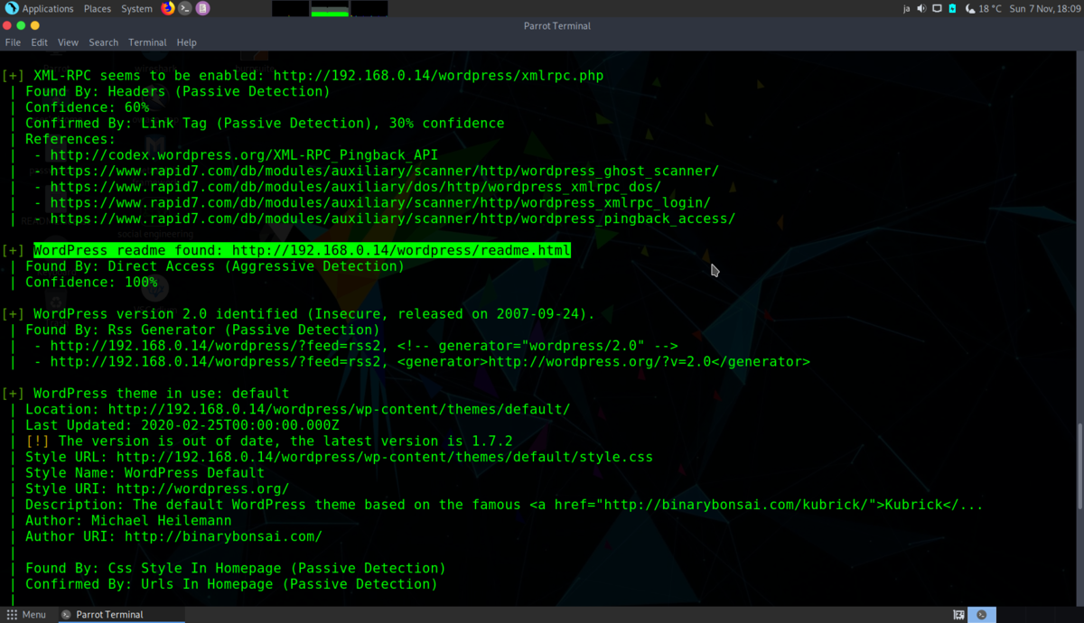1084x623 pixels.
Task: Click 'WordPress version 2.0 identified' line
Action: pyautogui.click(x=314, y=314)
